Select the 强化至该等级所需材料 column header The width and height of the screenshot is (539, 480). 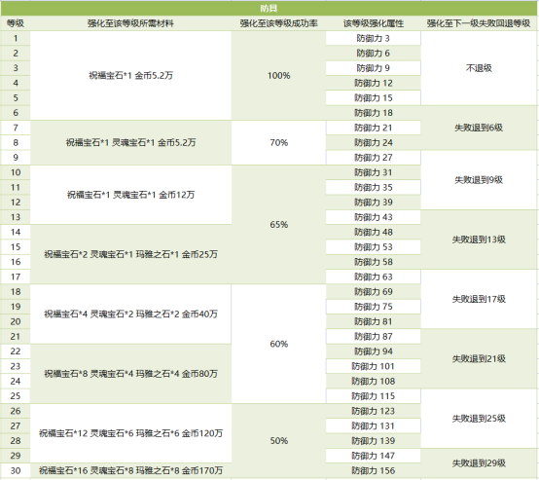coord(130,23)
